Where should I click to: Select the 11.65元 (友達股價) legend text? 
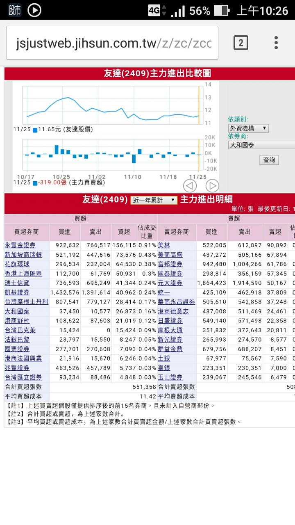[66, 129]
